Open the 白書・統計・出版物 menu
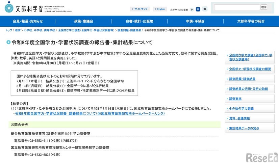Screen dimensions: 279x163 (x=139, y=21)
